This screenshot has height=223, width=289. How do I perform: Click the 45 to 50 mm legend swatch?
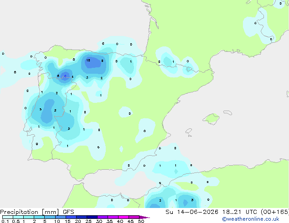134,217
